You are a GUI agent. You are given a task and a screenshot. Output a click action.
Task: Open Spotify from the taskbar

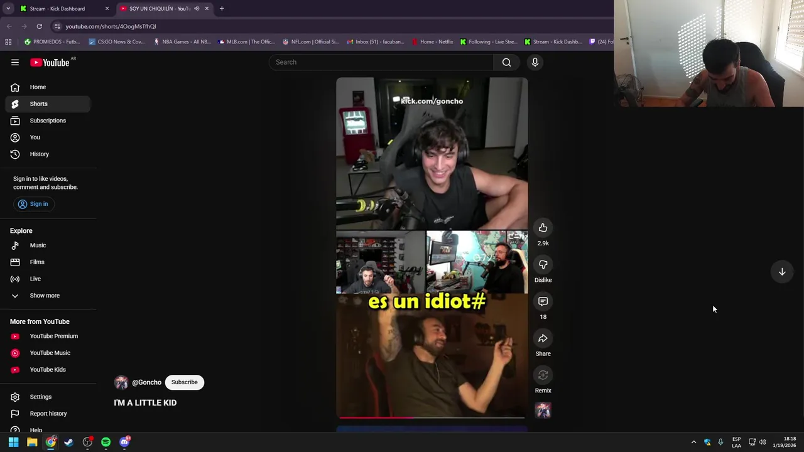tap(106, 442)
